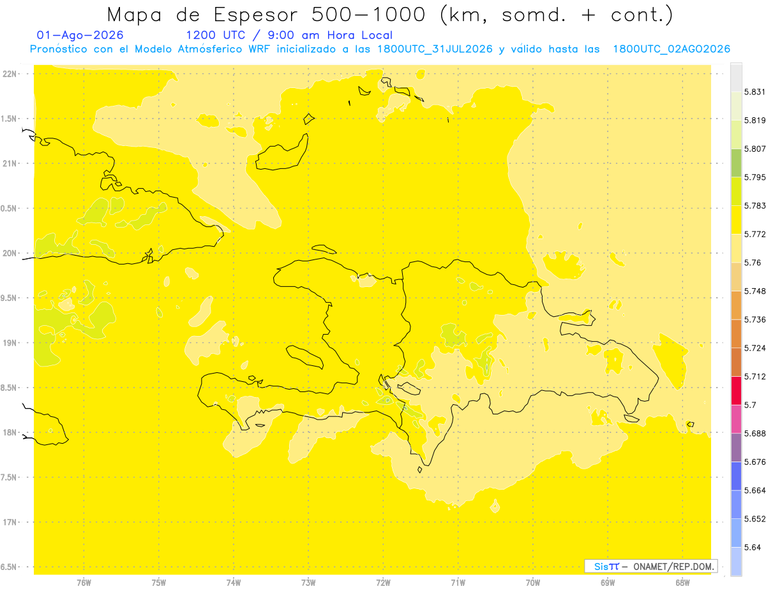Click the legend value '5.783'
The height and width of the screenshot is (591, 766).
tap(755, 206)
